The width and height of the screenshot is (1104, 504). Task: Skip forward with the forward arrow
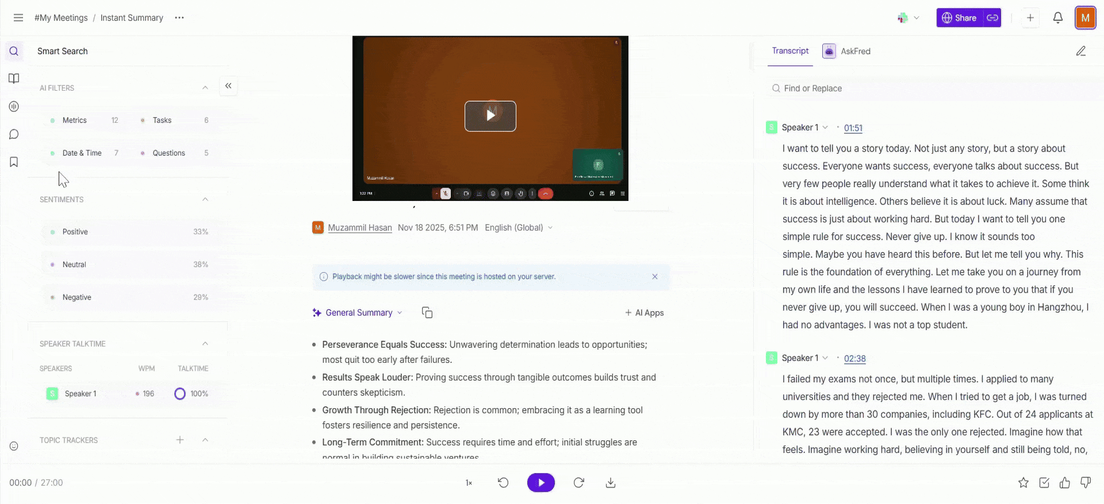[x=579, y=483]
